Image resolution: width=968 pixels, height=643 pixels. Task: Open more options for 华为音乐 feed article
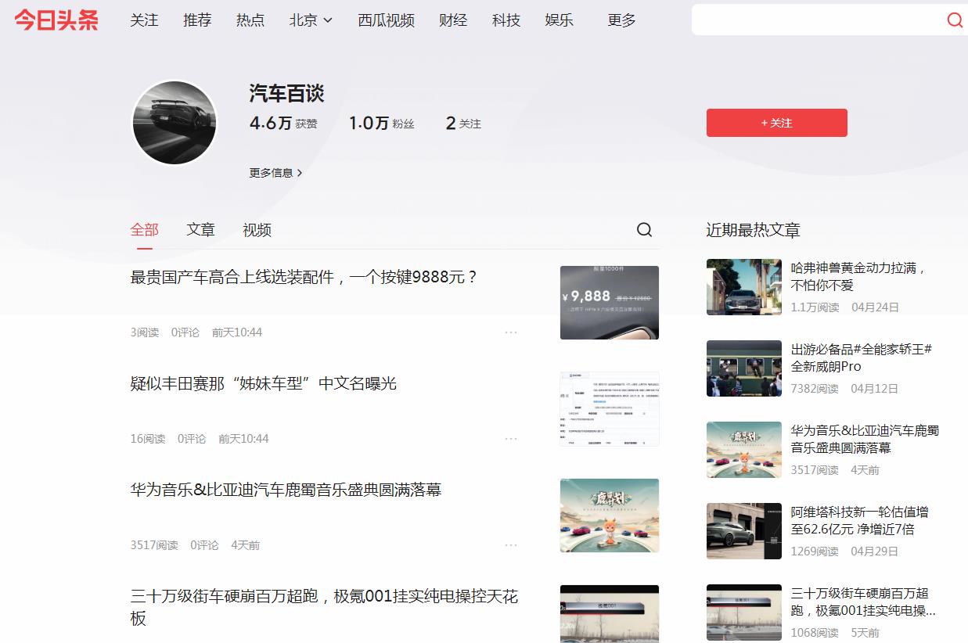coord(511,545)
